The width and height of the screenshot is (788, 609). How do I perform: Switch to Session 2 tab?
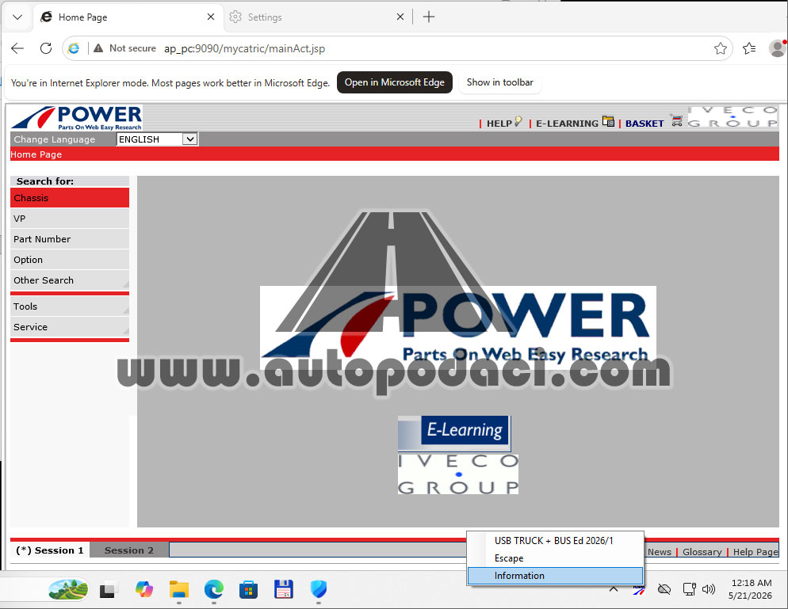tap(129, 550)
